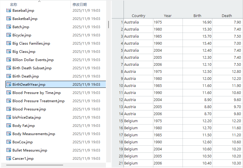Click the Cancer1.jmp file icon

pos(9,158)
